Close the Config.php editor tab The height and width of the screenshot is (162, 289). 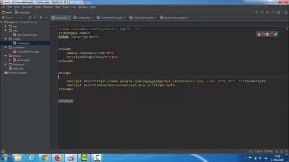[92, 18]
